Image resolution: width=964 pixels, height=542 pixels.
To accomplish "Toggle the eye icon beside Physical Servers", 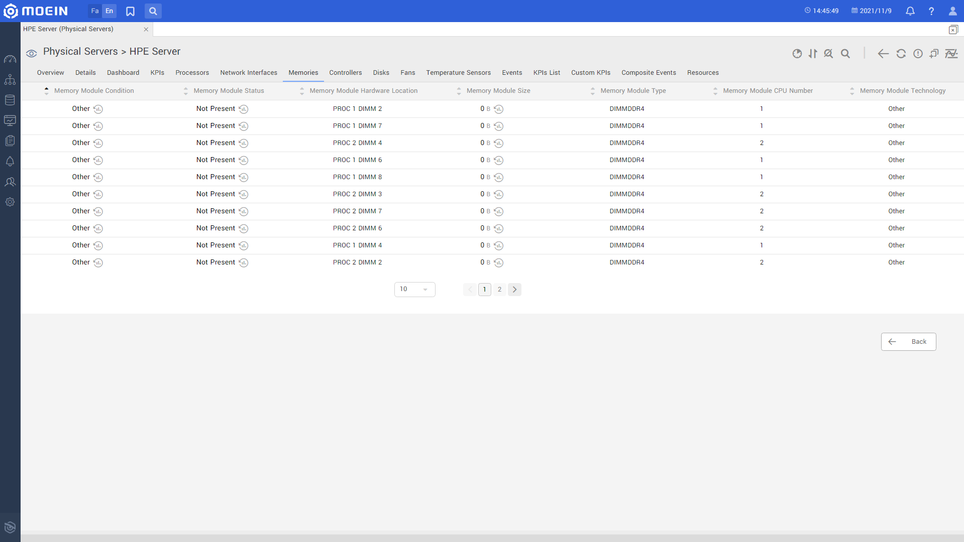I will coord(31,54).
